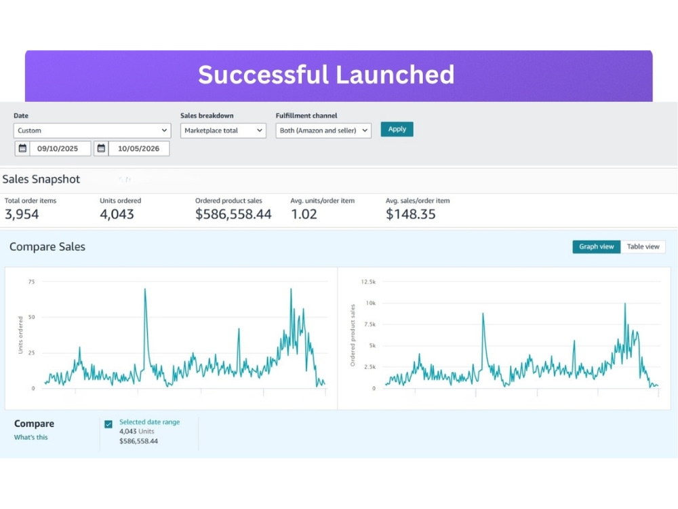Click the Sales breakdown label

click(207, 115)
